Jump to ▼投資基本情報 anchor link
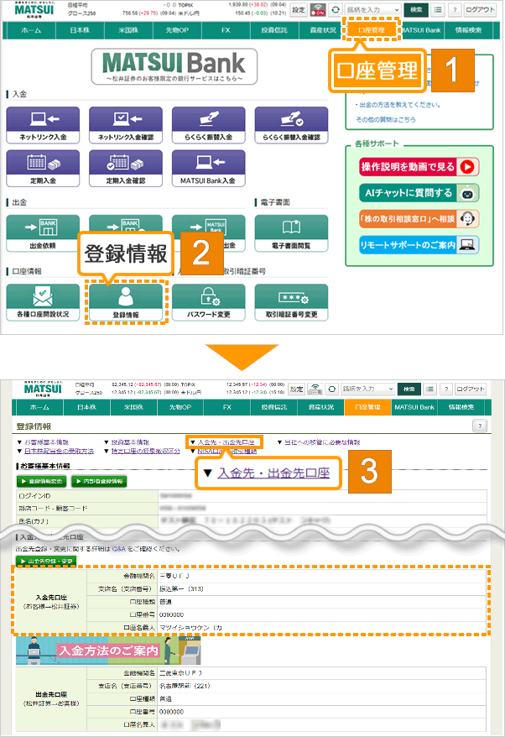505x737 pixels. coord(130,442)
